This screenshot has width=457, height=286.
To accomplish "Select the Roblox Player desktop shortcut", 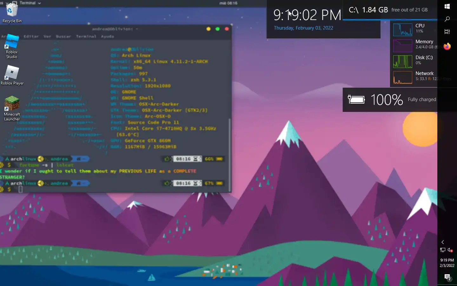I will [12, 75].
